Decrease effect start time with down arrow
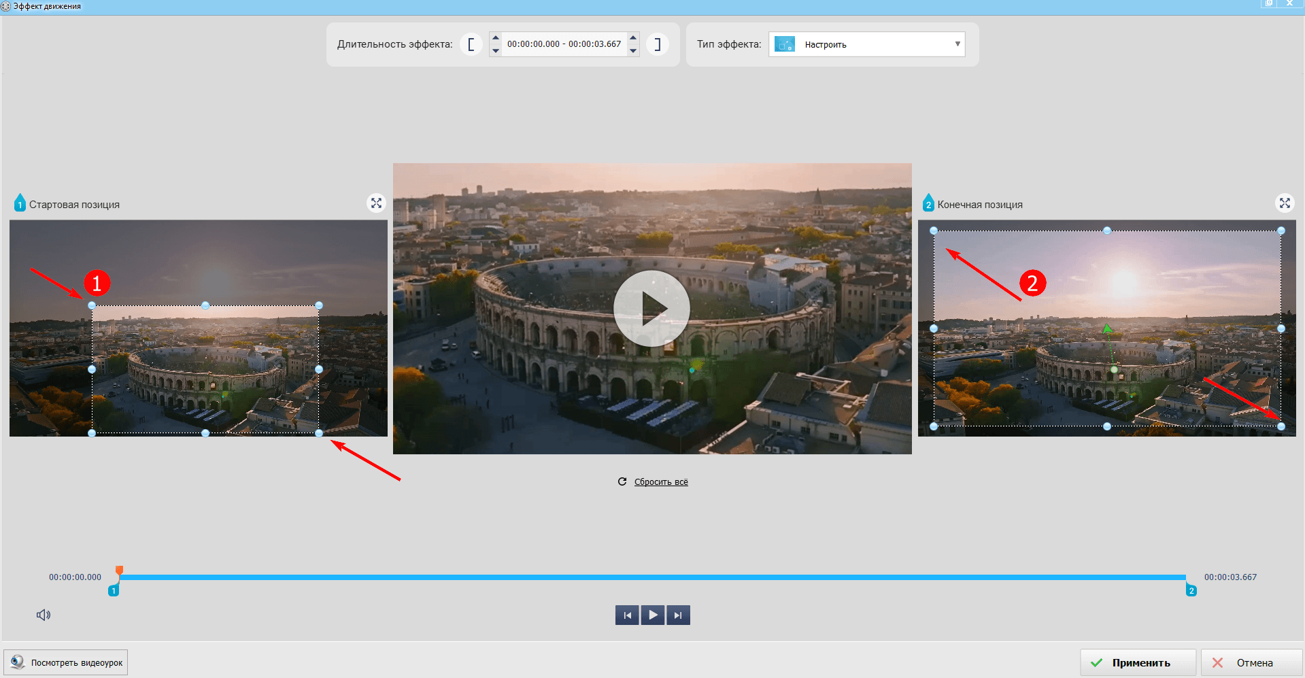 click(x=496, y=50)
